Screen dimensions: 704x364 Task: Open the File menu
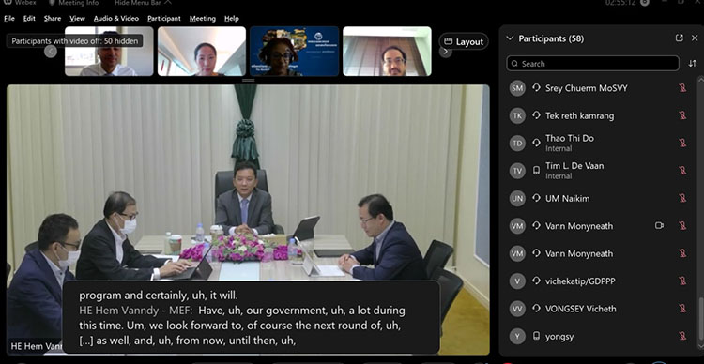tap(9, 19)
